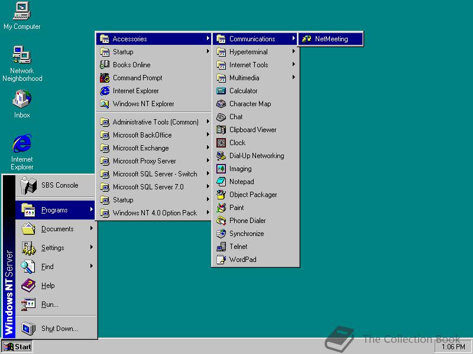
Task: Choose Run... from the Start menu
Action: pos(56,304)
